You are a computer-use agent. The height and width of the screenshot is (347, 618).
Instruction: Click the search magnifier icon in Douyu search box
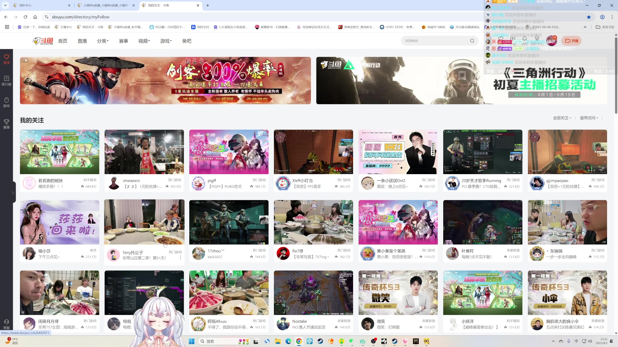472,41
